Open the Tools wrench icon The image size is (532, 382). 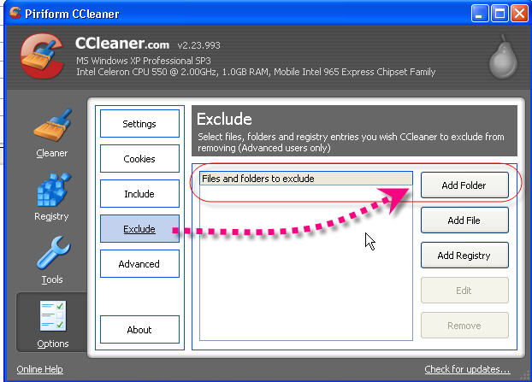pyautogui.click(x=53, y=253)
